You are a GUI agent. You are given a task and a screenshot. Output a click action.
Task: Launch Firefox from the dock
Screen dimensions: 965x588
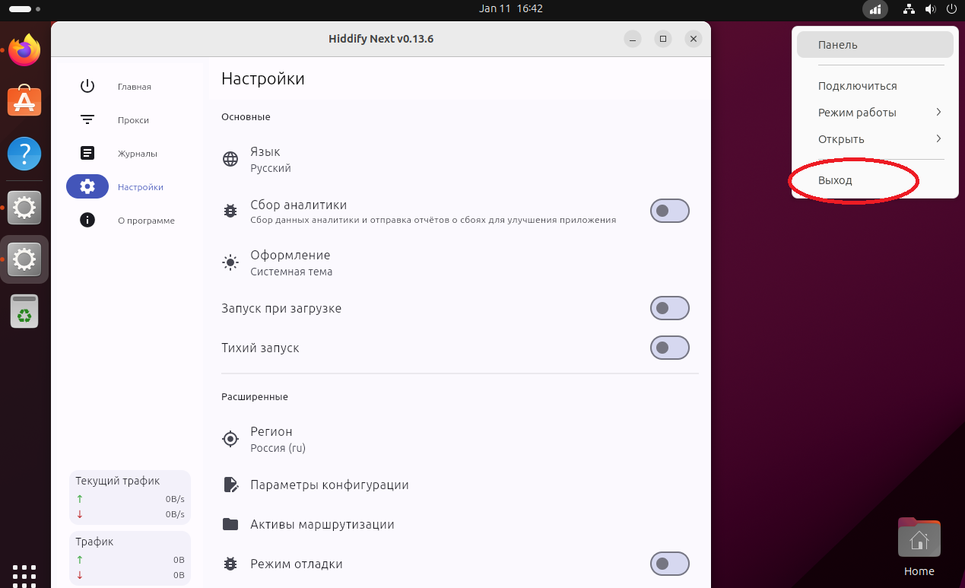(x=24, y=51)
